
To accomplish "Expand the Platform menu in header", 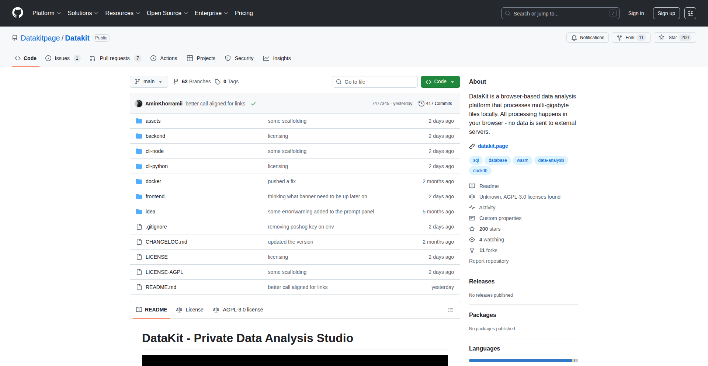I will [x=46, y=13].
